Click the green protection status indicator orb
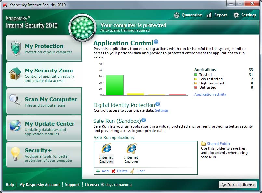The height and width of the screenshot is (193, 262). (82, 28)
